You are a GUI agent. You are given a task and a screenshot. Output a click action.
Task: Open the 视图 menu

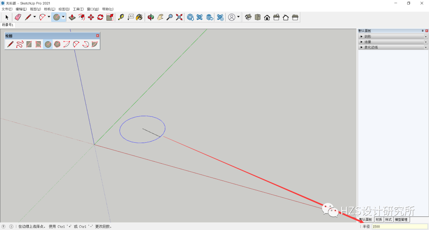(35, 9)
